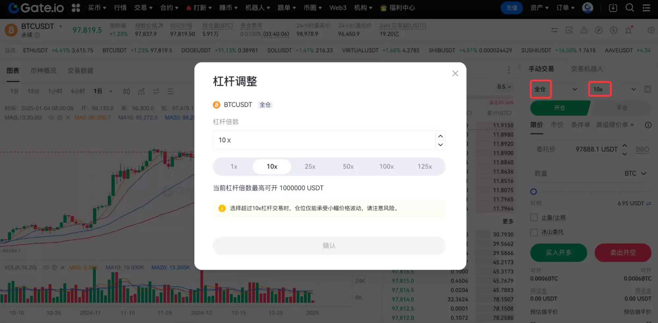Toggle visibility of the MA indicator eye icon
The image size is (658, 323).
pos(51,117)
